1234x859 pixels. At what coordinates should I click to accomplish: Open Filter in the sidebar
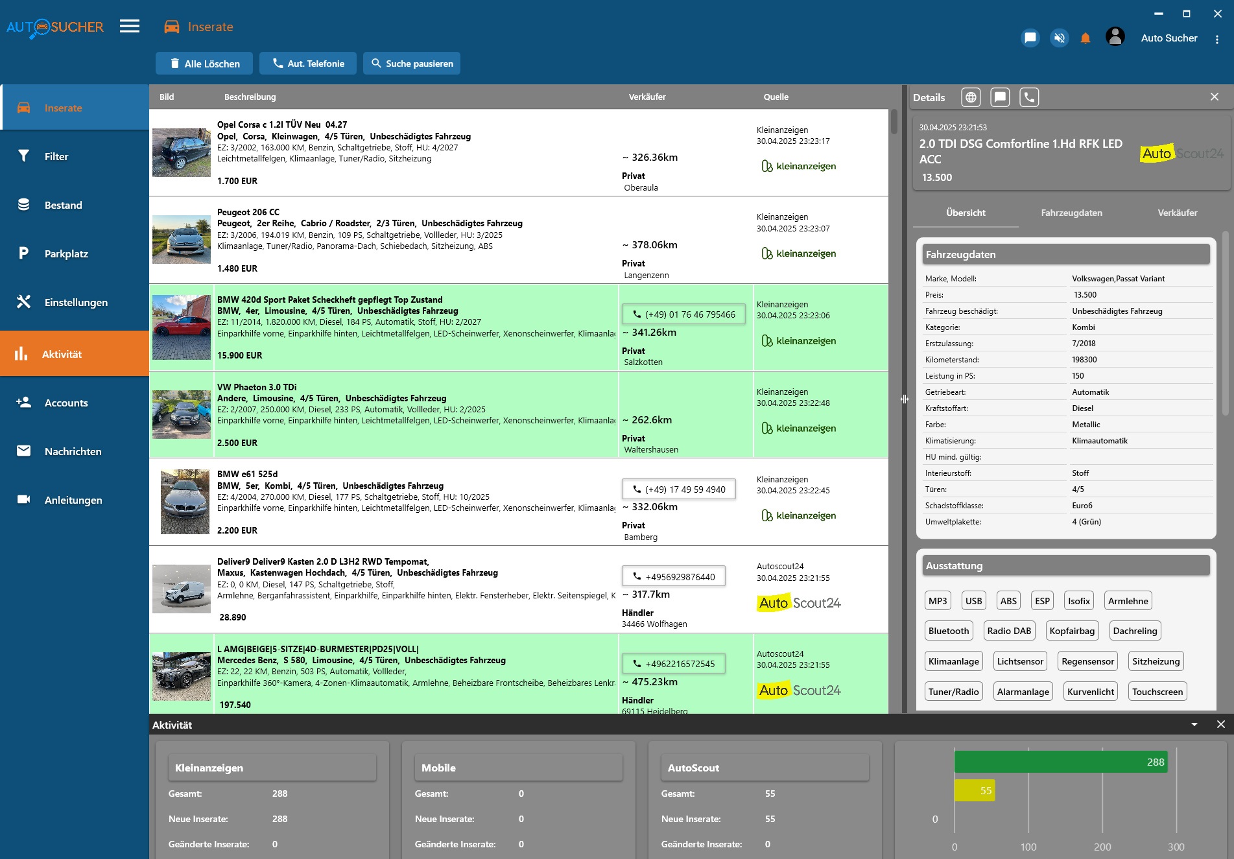[x=75, y=156]
